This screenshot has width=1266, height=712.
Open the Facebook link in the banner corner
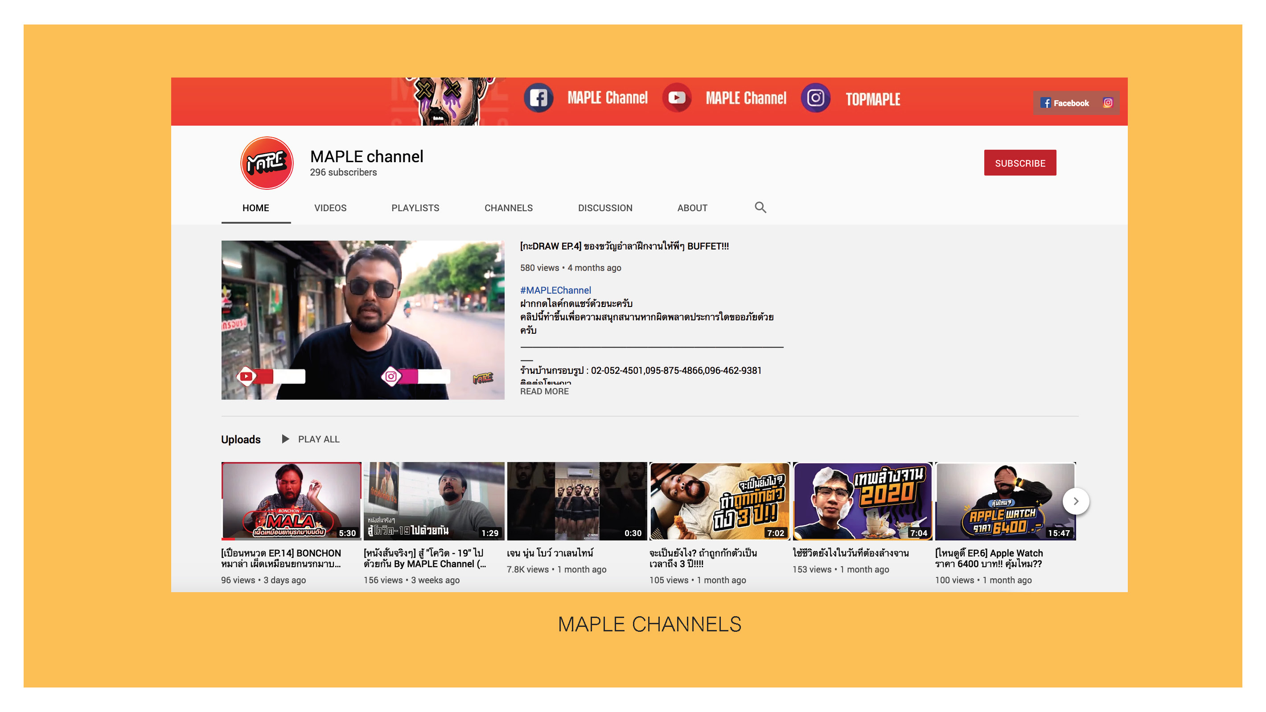(1065, 102)
